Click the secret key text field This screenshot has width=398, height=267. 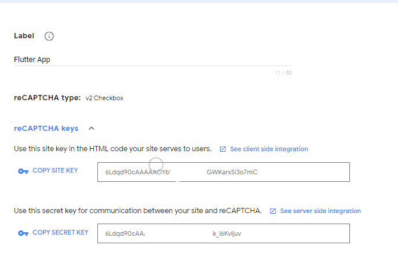coord(224,233)
